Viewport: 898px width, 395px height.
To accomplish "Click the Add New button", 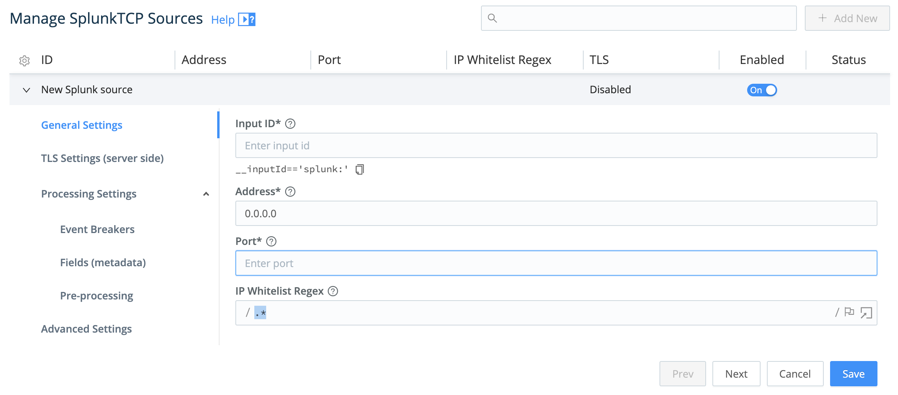I will pos(847,18).
